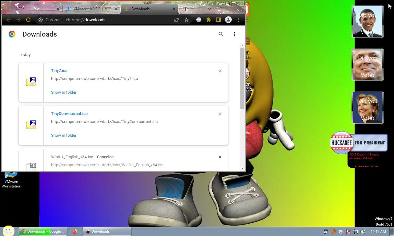Open Tiny7.iso file link

[59, 71]
